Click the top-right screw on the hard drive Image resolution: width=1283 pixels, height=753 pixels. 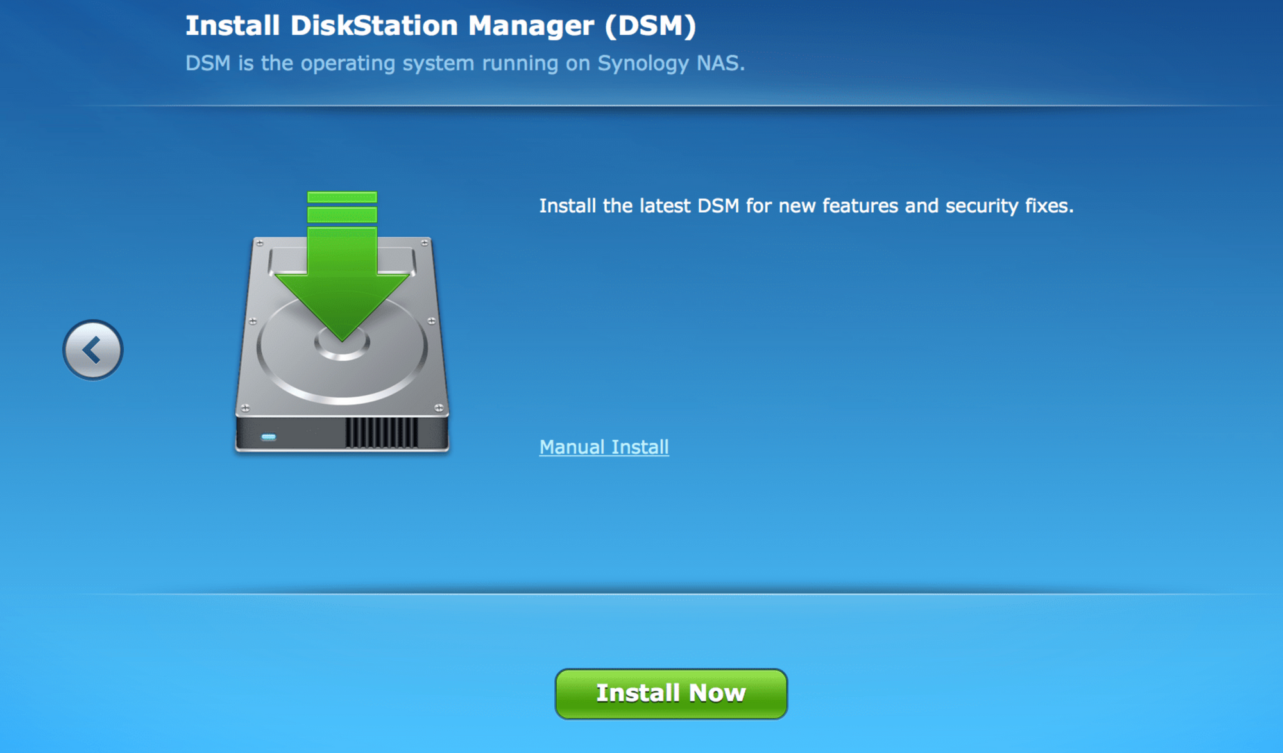425,243
